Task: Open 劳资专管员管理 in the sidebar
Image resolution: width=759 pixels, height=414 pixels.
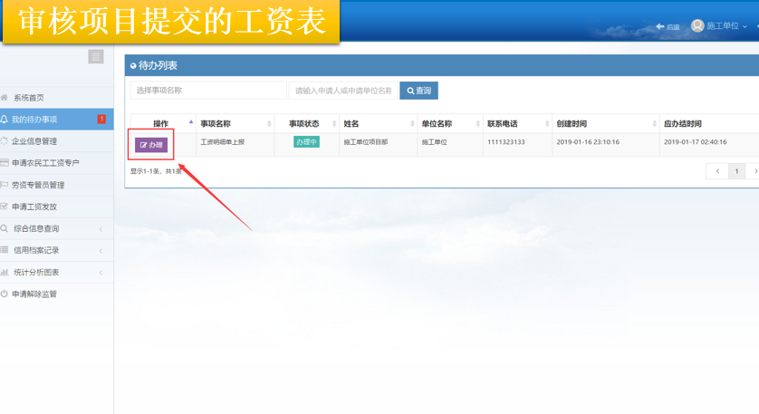Action: (38, 185)
